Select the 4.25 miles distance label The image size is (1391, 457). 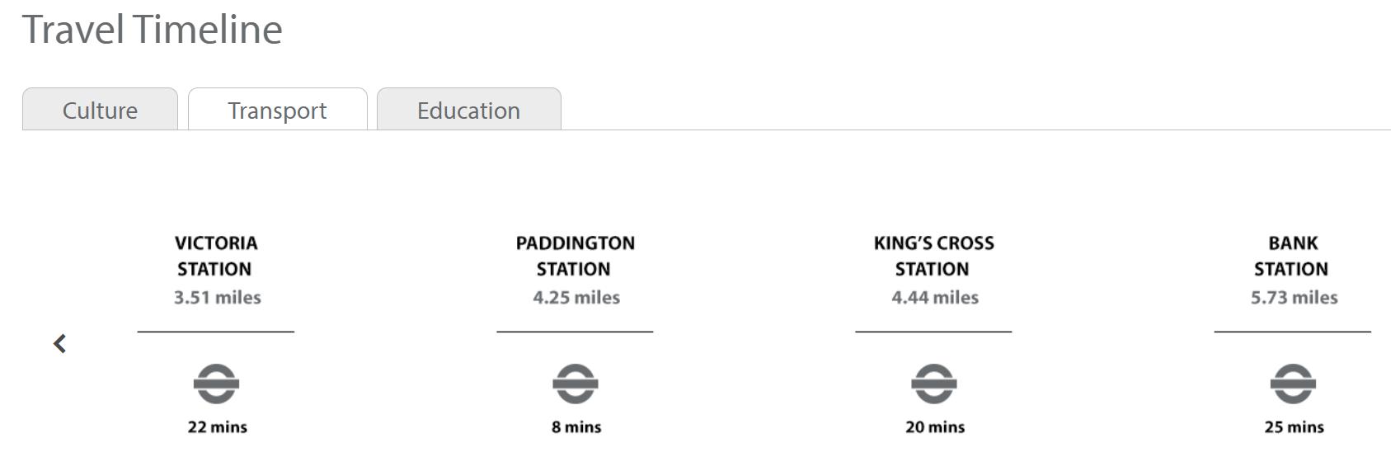coord(576,298)
